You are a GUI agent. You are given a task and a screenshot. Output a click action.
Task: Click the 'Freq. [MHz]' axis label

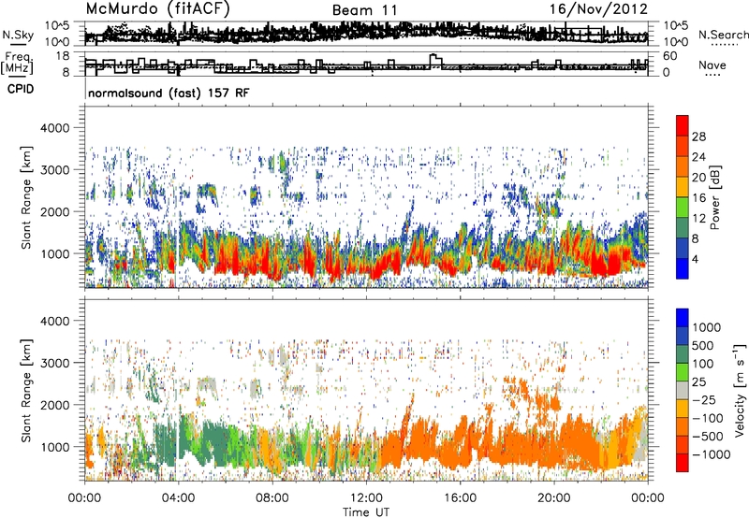pos(18,63)
